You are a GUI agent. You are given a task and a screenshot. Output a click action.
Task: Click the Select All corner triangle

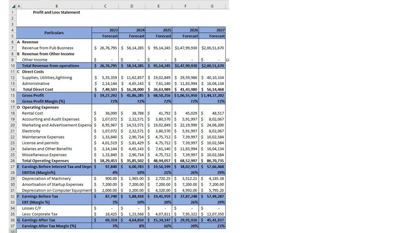13,6
